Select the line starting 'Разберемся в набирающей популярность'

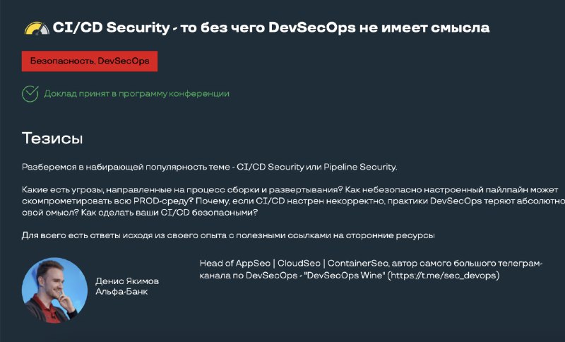209,167
